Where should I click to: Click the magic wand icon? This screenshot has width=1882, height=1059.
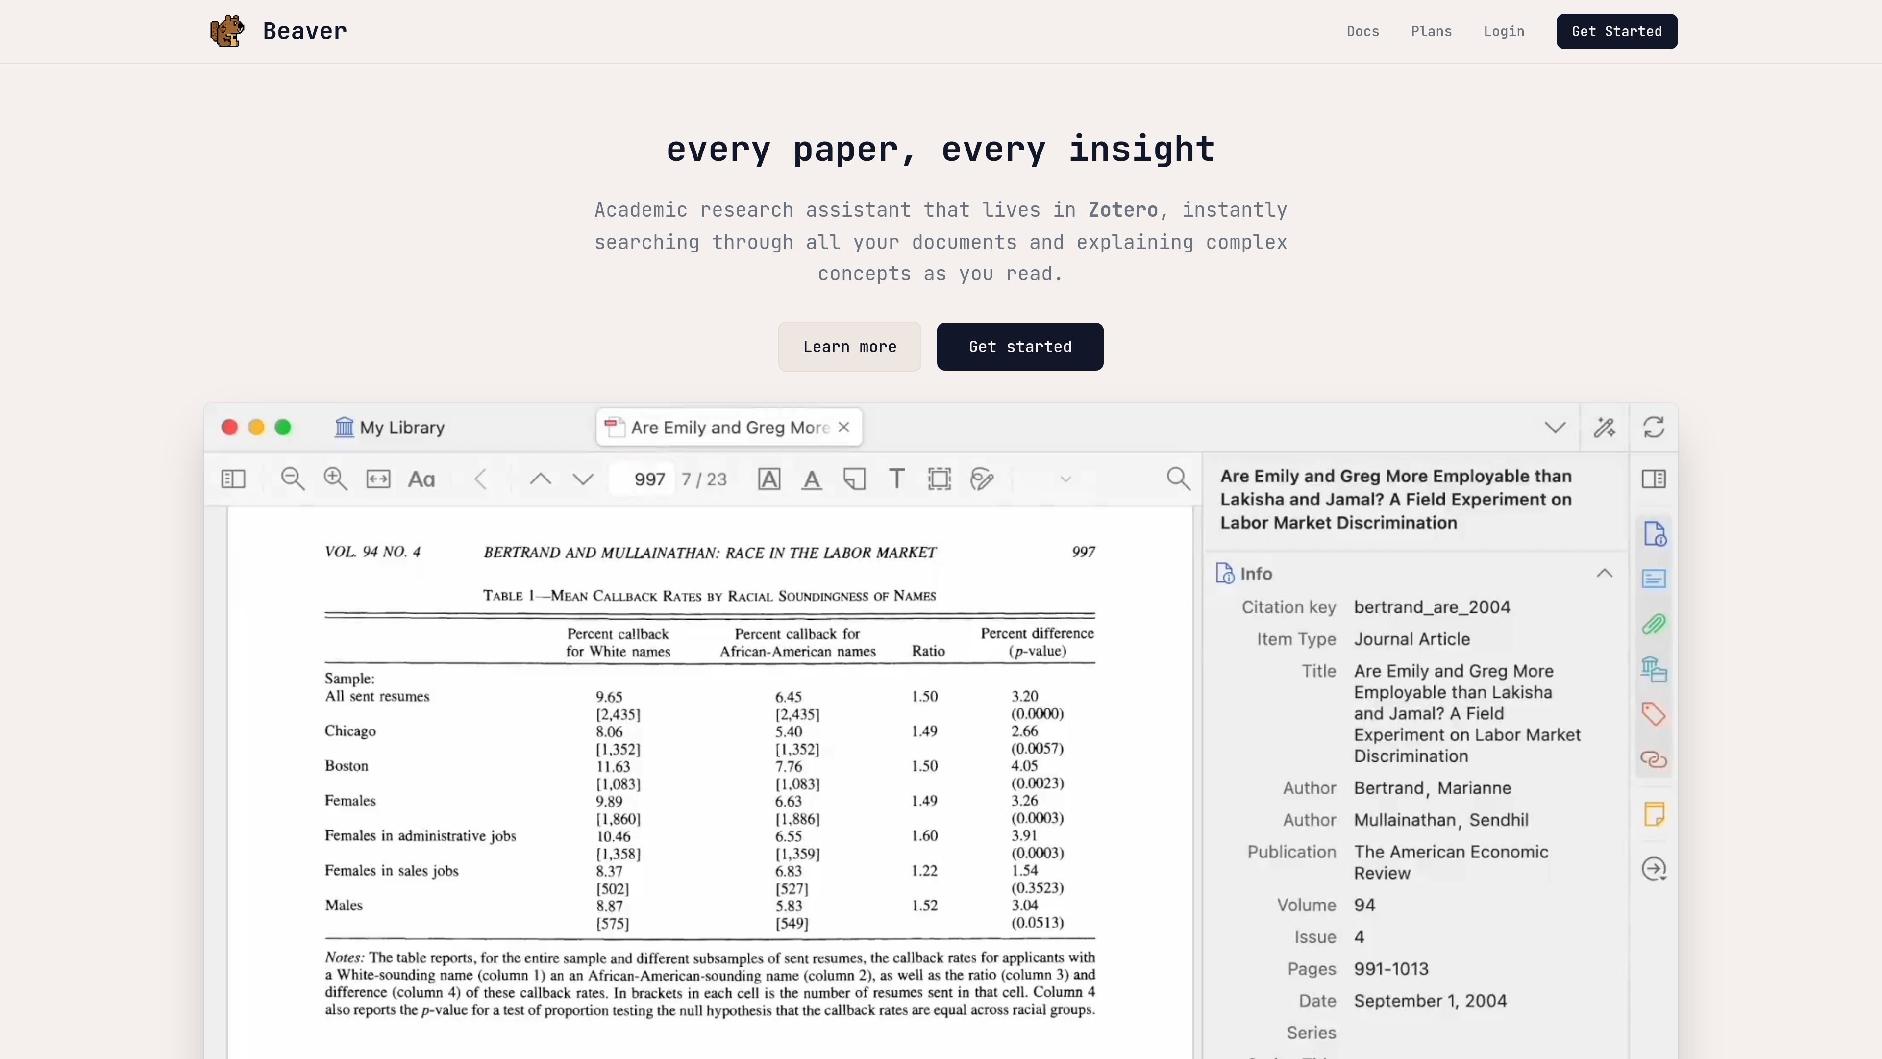tap(1605, 428)
